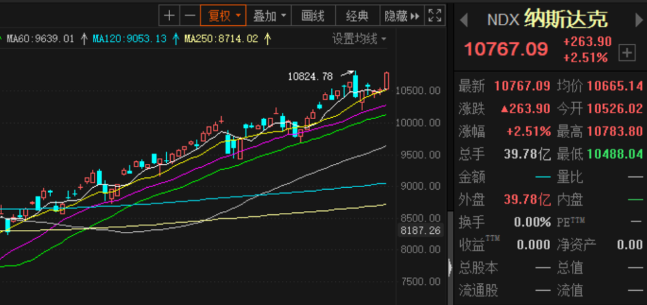Click 隐藏 to hide panel
647x305 pixels.
(402, 16)
